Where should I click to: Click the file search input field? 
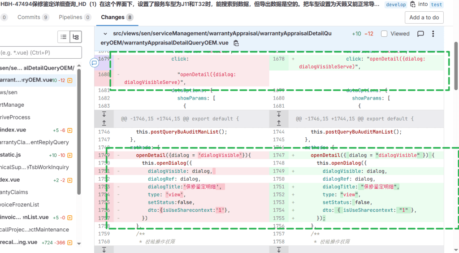(41, 52)
